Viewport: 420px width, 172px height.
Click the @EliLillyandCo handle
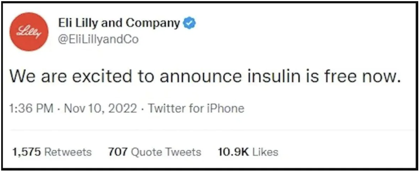pyautogui.click(x=98, y=39)
